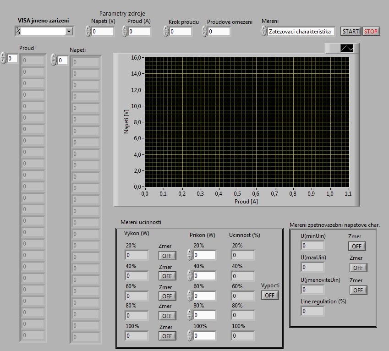389x351 pixels.
Task: Click the U(jmenoviteUin) indicator field
Action: (312, 290)
